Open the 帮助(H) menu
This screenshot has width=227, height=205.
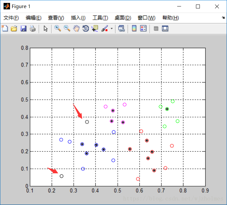point(170,18)
